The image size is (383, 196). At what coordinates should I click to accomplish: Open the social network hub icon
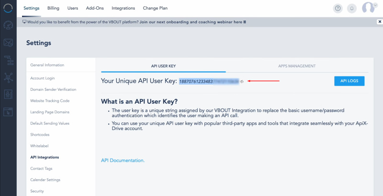8,77
